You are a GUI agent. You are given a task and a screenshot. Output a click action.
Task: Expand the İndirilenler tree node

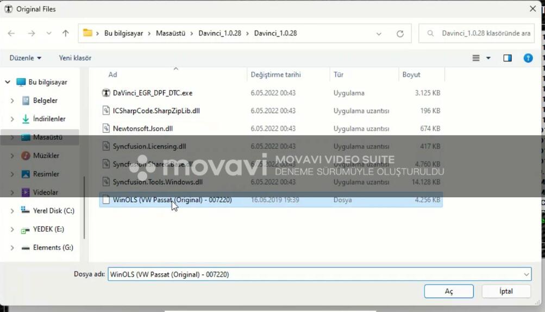pos(12,119)
